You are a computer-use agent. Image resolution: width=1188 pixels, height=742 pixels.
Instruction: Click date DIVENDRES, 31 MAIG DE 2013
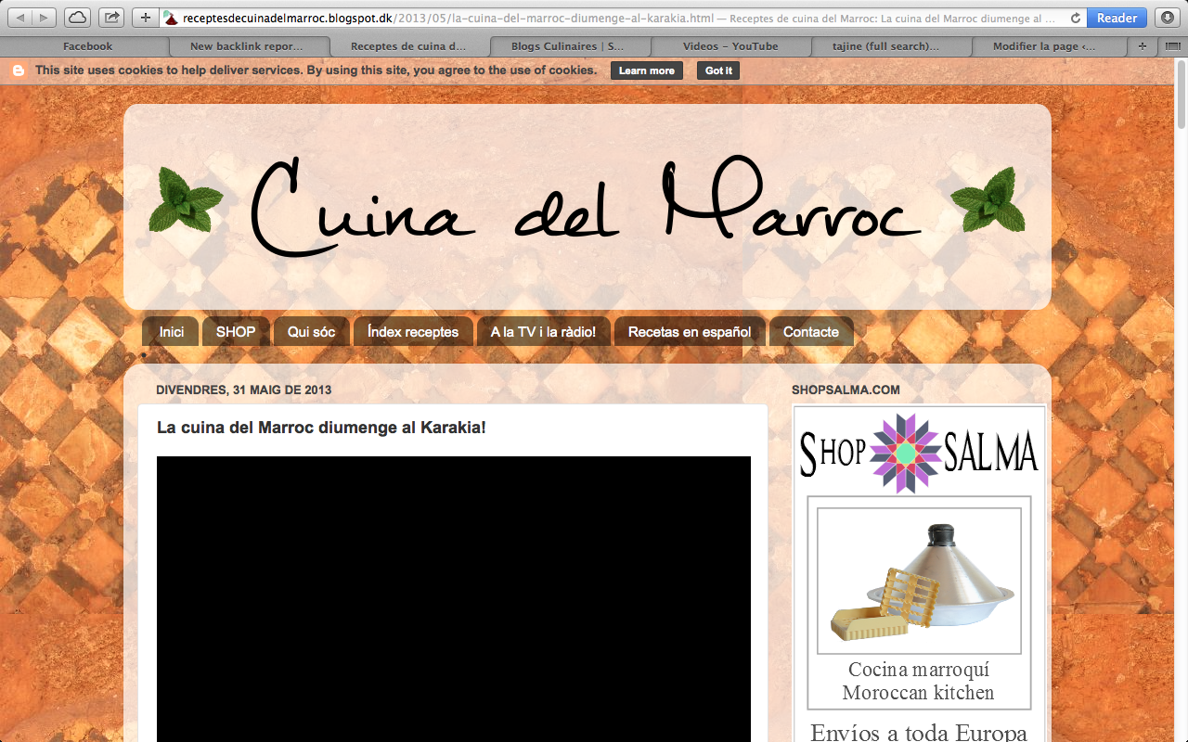[244, 390]
